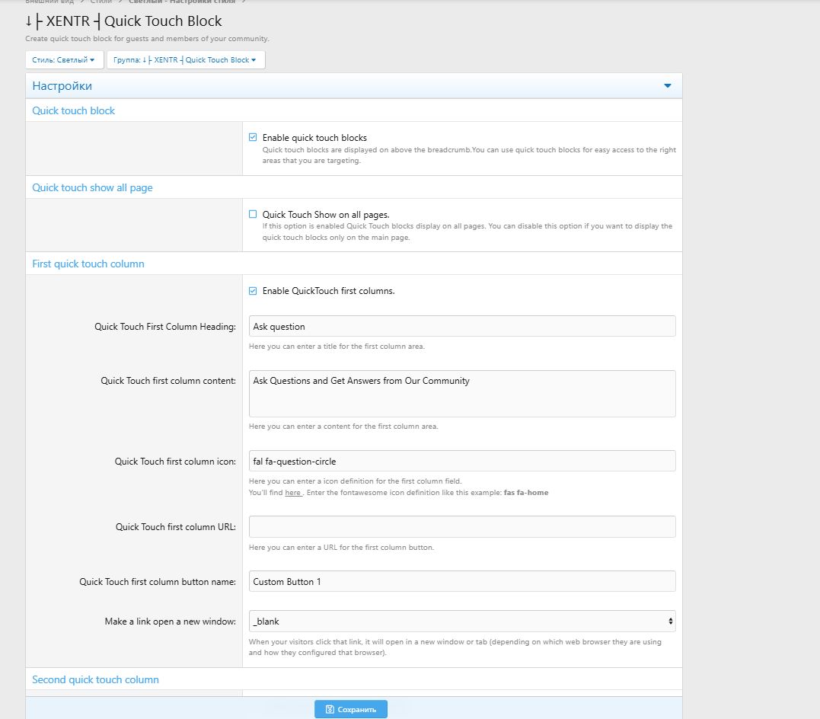Collapse the Настройки panel with the arrow

668,86
